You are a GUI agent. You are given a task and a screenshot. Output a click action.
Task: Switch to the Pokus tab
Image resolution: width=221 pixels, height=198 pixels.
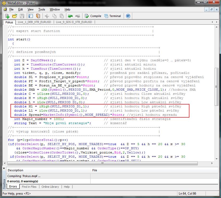click(x=9, y=22)
